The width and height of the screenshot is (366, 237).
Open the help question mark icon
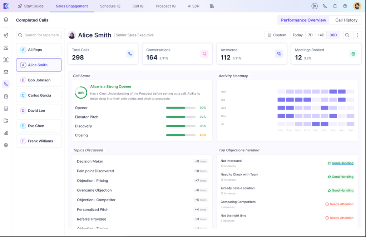coord(345,6)
